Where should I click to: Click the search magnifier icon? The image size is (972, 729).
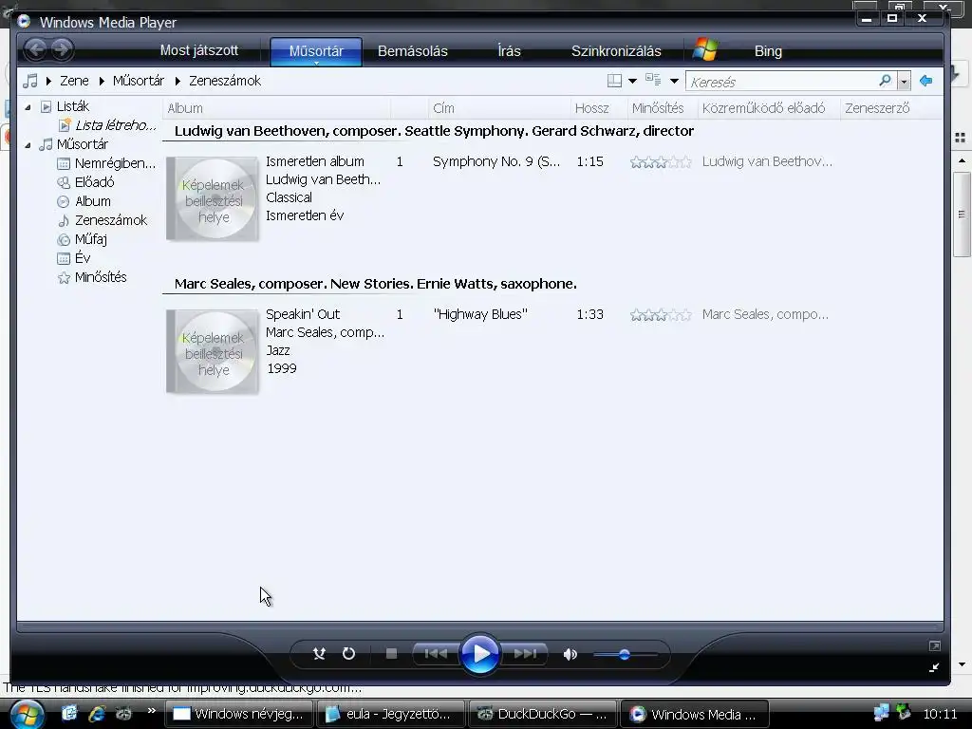886,81
